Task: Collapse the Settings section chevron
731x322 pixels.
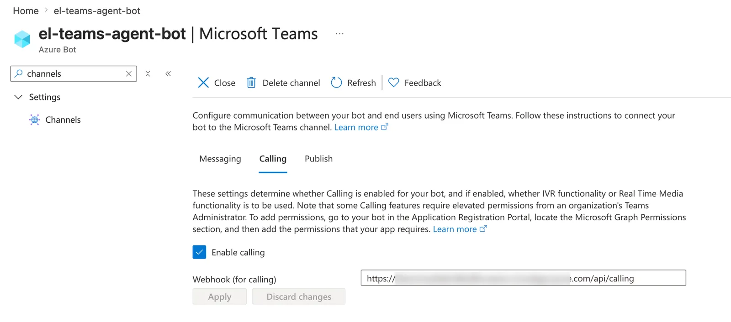Action: point(18,97)
